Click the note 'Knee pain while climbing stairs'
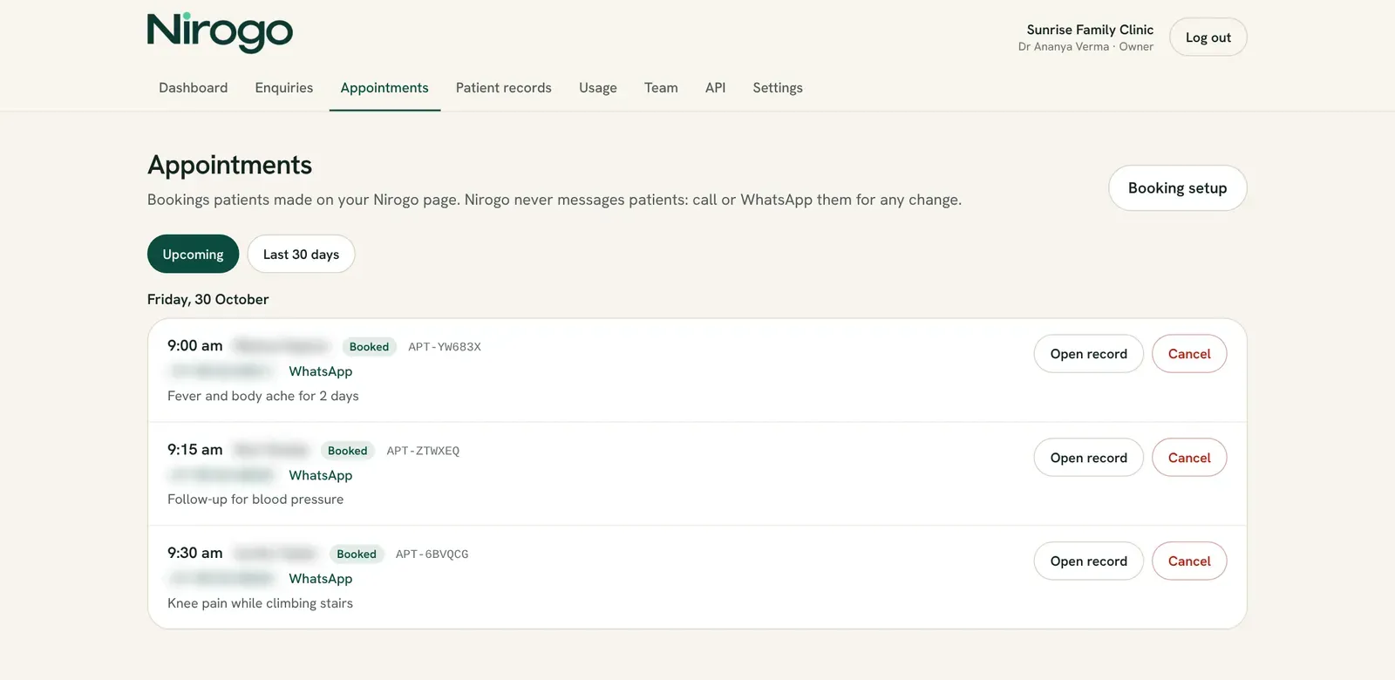This screenshot has width=1395, height=680. 260,603
